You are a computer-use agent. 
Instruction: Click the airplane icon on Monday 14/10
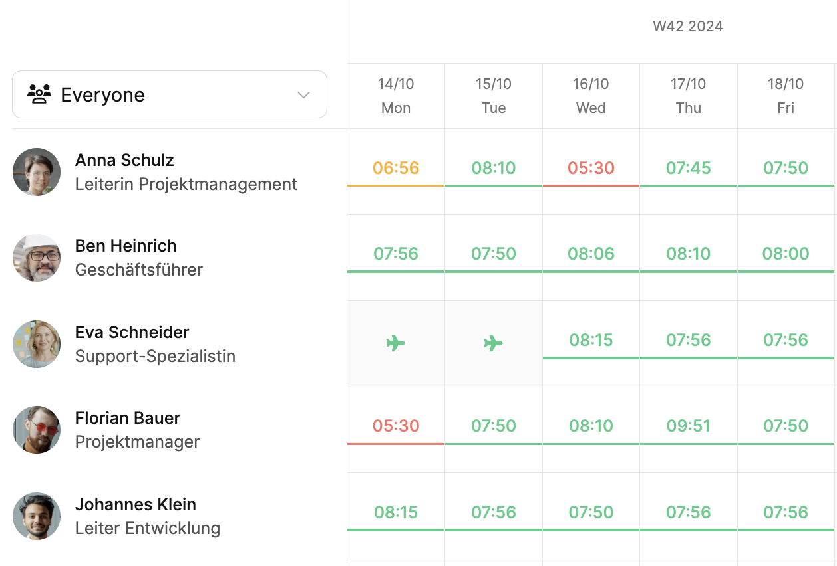395,343
